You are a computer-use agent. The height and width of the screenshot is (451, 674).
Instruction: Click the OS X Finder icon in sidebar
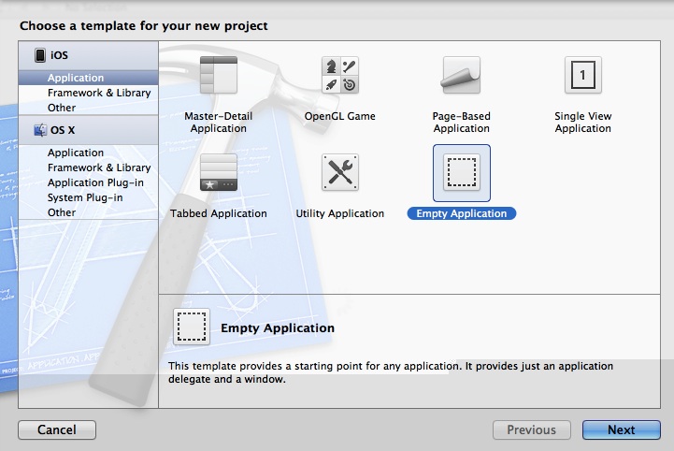click(40, 130)
